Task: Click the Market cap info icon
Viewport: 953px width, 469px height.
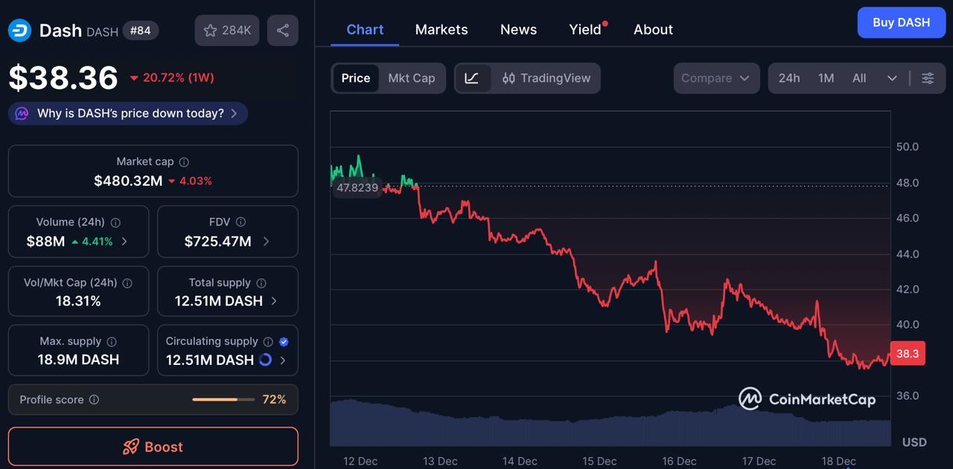Action: (185, 161)
